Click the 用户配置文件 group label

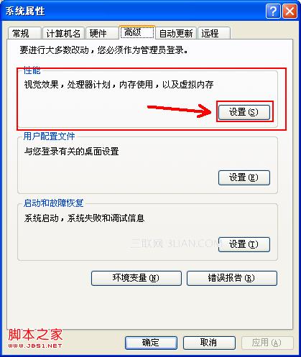pos(50,136)
